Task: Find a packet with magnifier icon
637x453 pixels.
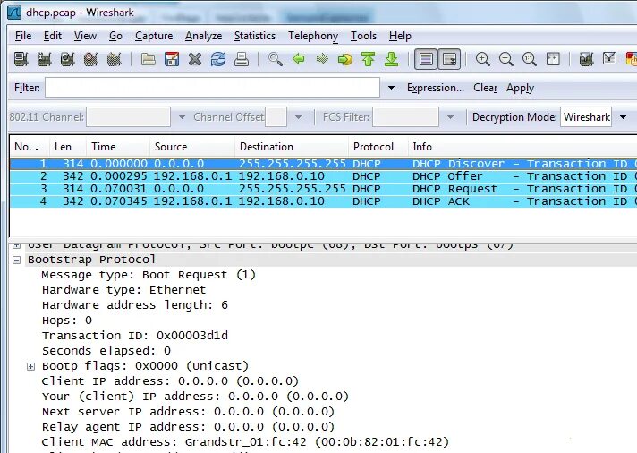Action: pos(276,59)
